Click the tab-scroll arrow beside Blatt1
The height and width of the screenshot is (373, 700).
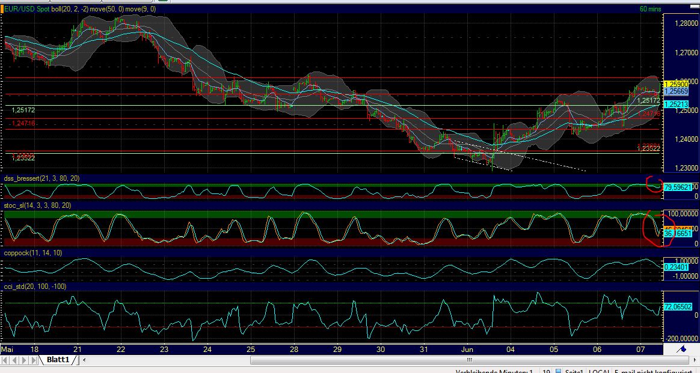click(84, 360)
